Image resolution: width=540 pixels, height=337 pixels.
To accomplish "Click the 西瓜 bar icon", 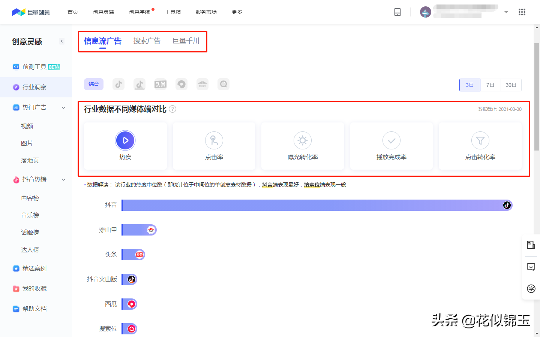I will point(132,304).
